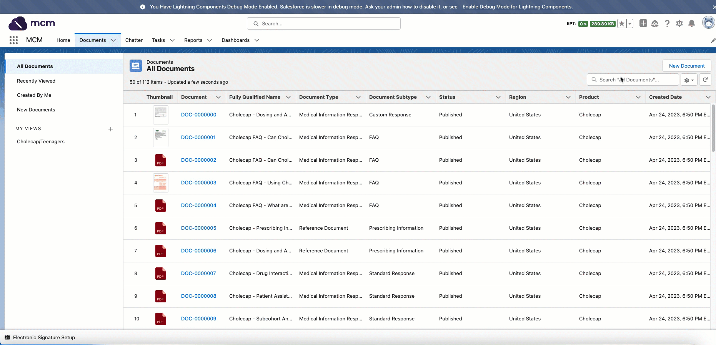Open the Status column dropdown menu
The width and height of the screenshot is (716, 345).
498,97
